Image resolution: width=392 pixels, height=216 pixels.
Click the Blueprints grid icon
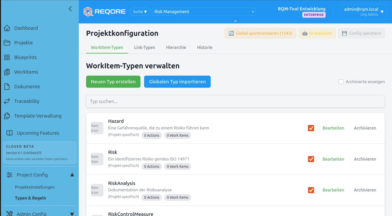7,57
